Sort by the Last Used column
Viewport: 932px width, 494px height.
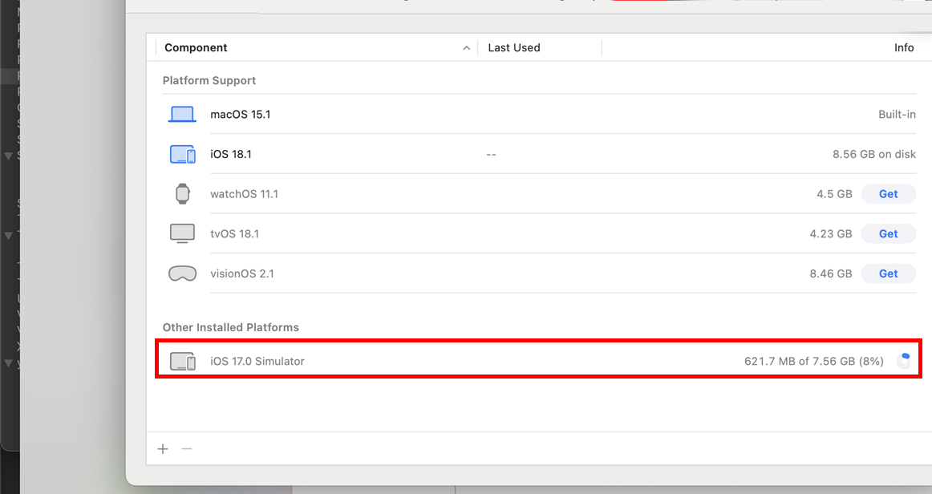pos(513,47)
